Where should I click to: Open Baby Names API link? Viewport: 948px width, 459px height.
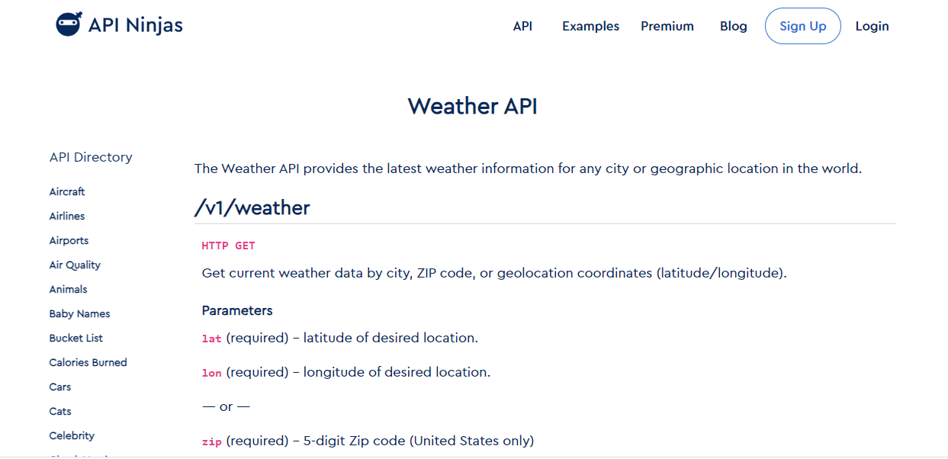tap(79, 313)
